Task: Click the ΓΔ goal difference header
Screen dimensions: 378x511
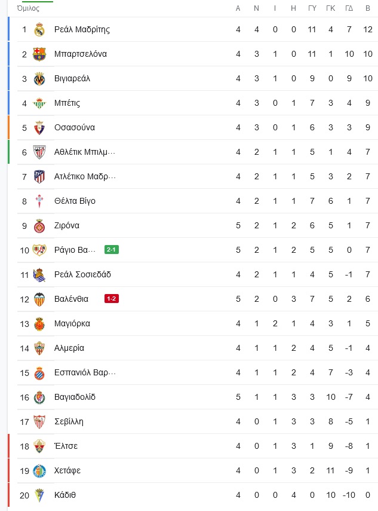Action: (x=349, y=8)
